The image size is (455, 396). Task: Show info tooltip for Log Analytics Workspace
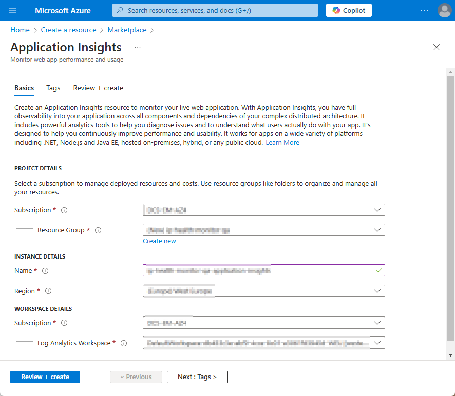click(124, 343)
